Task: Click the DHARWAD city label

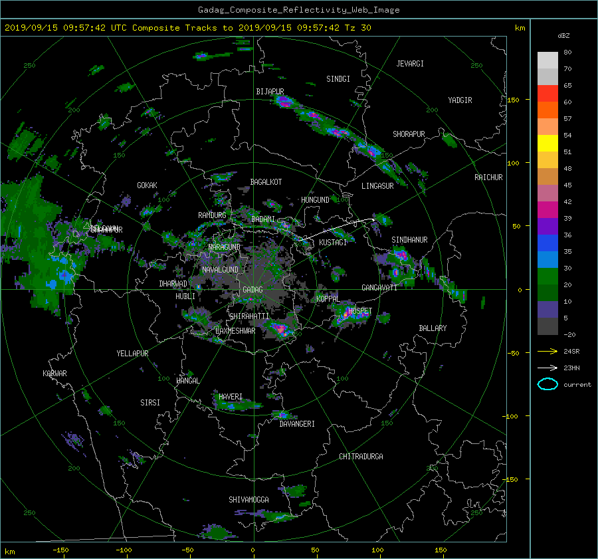Action: (173, 284)
